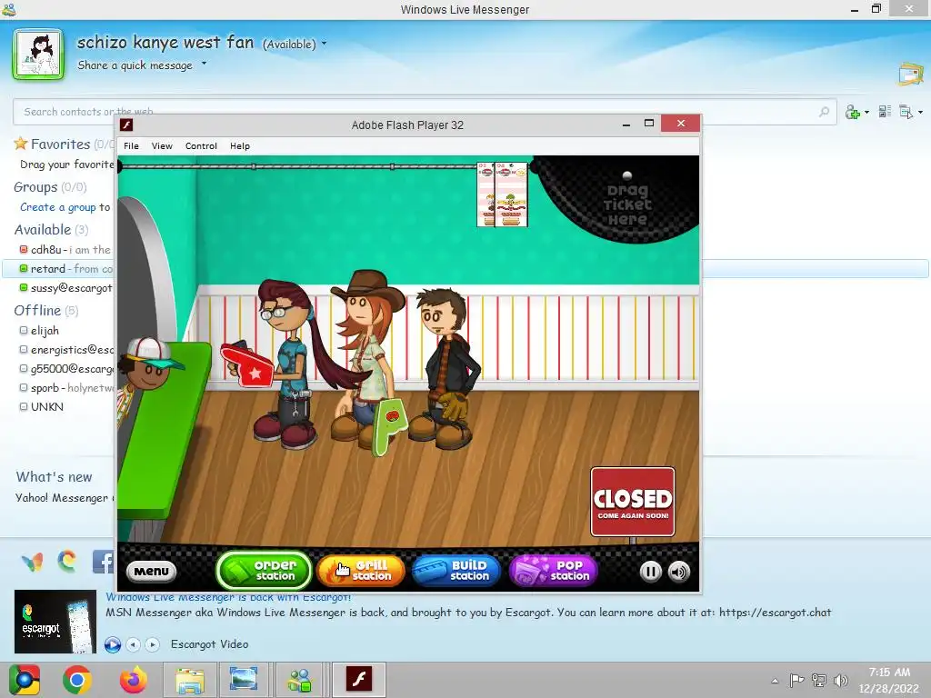Collapse the Groups heading
The height and width of the screenshot is (698, 931).
(x=35, y=187)
